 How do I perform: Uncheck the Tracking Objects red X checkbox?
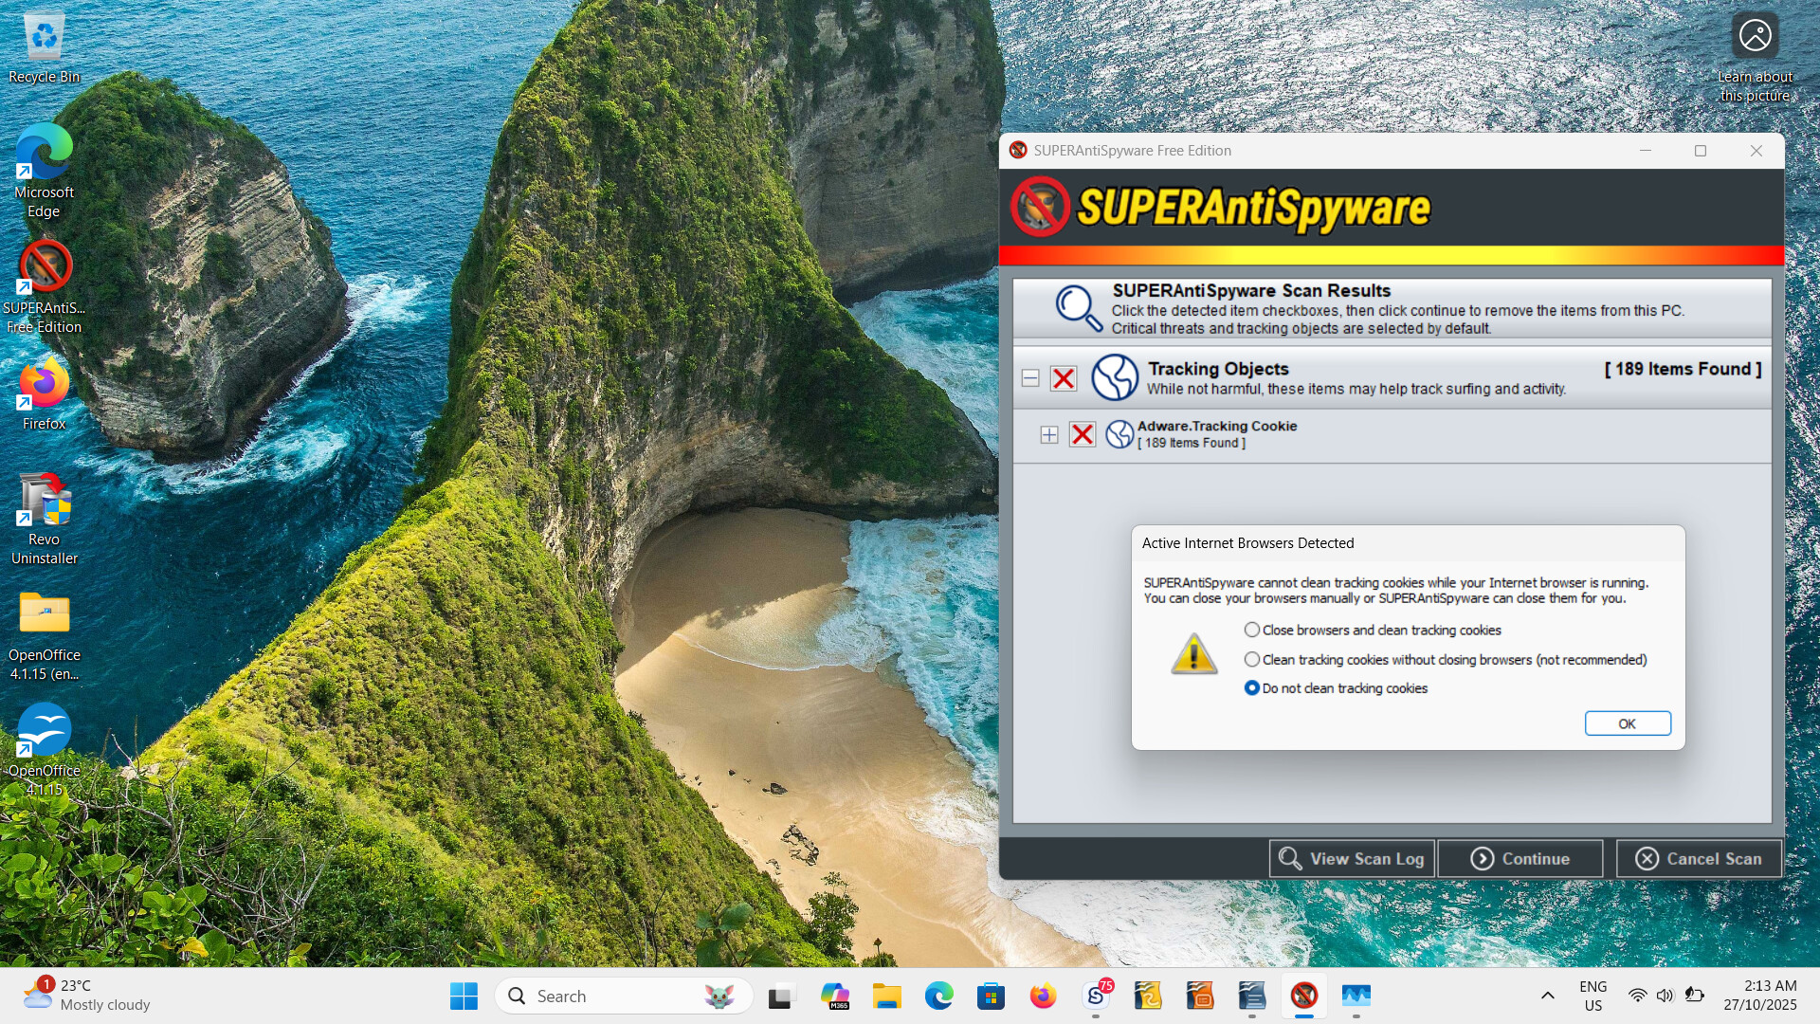(1064, 378)
